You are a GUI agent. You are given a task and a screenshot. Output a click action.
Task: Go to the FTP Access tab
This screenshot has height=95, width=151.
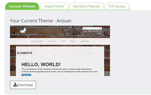pyautogui.click(x=117, y=6)
